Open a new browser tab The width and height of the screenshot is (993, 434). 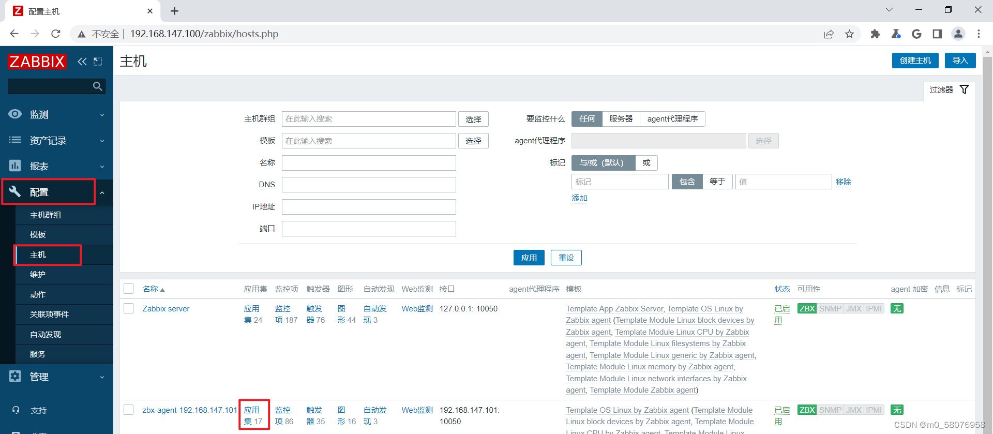pos(174,11)
